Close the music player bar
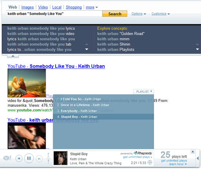The image size is (201, 169). (193, 152)
